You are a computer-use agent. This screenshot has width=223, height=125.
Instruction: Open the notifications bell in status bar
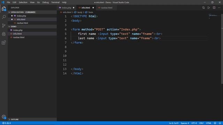[x=220, y=123]
